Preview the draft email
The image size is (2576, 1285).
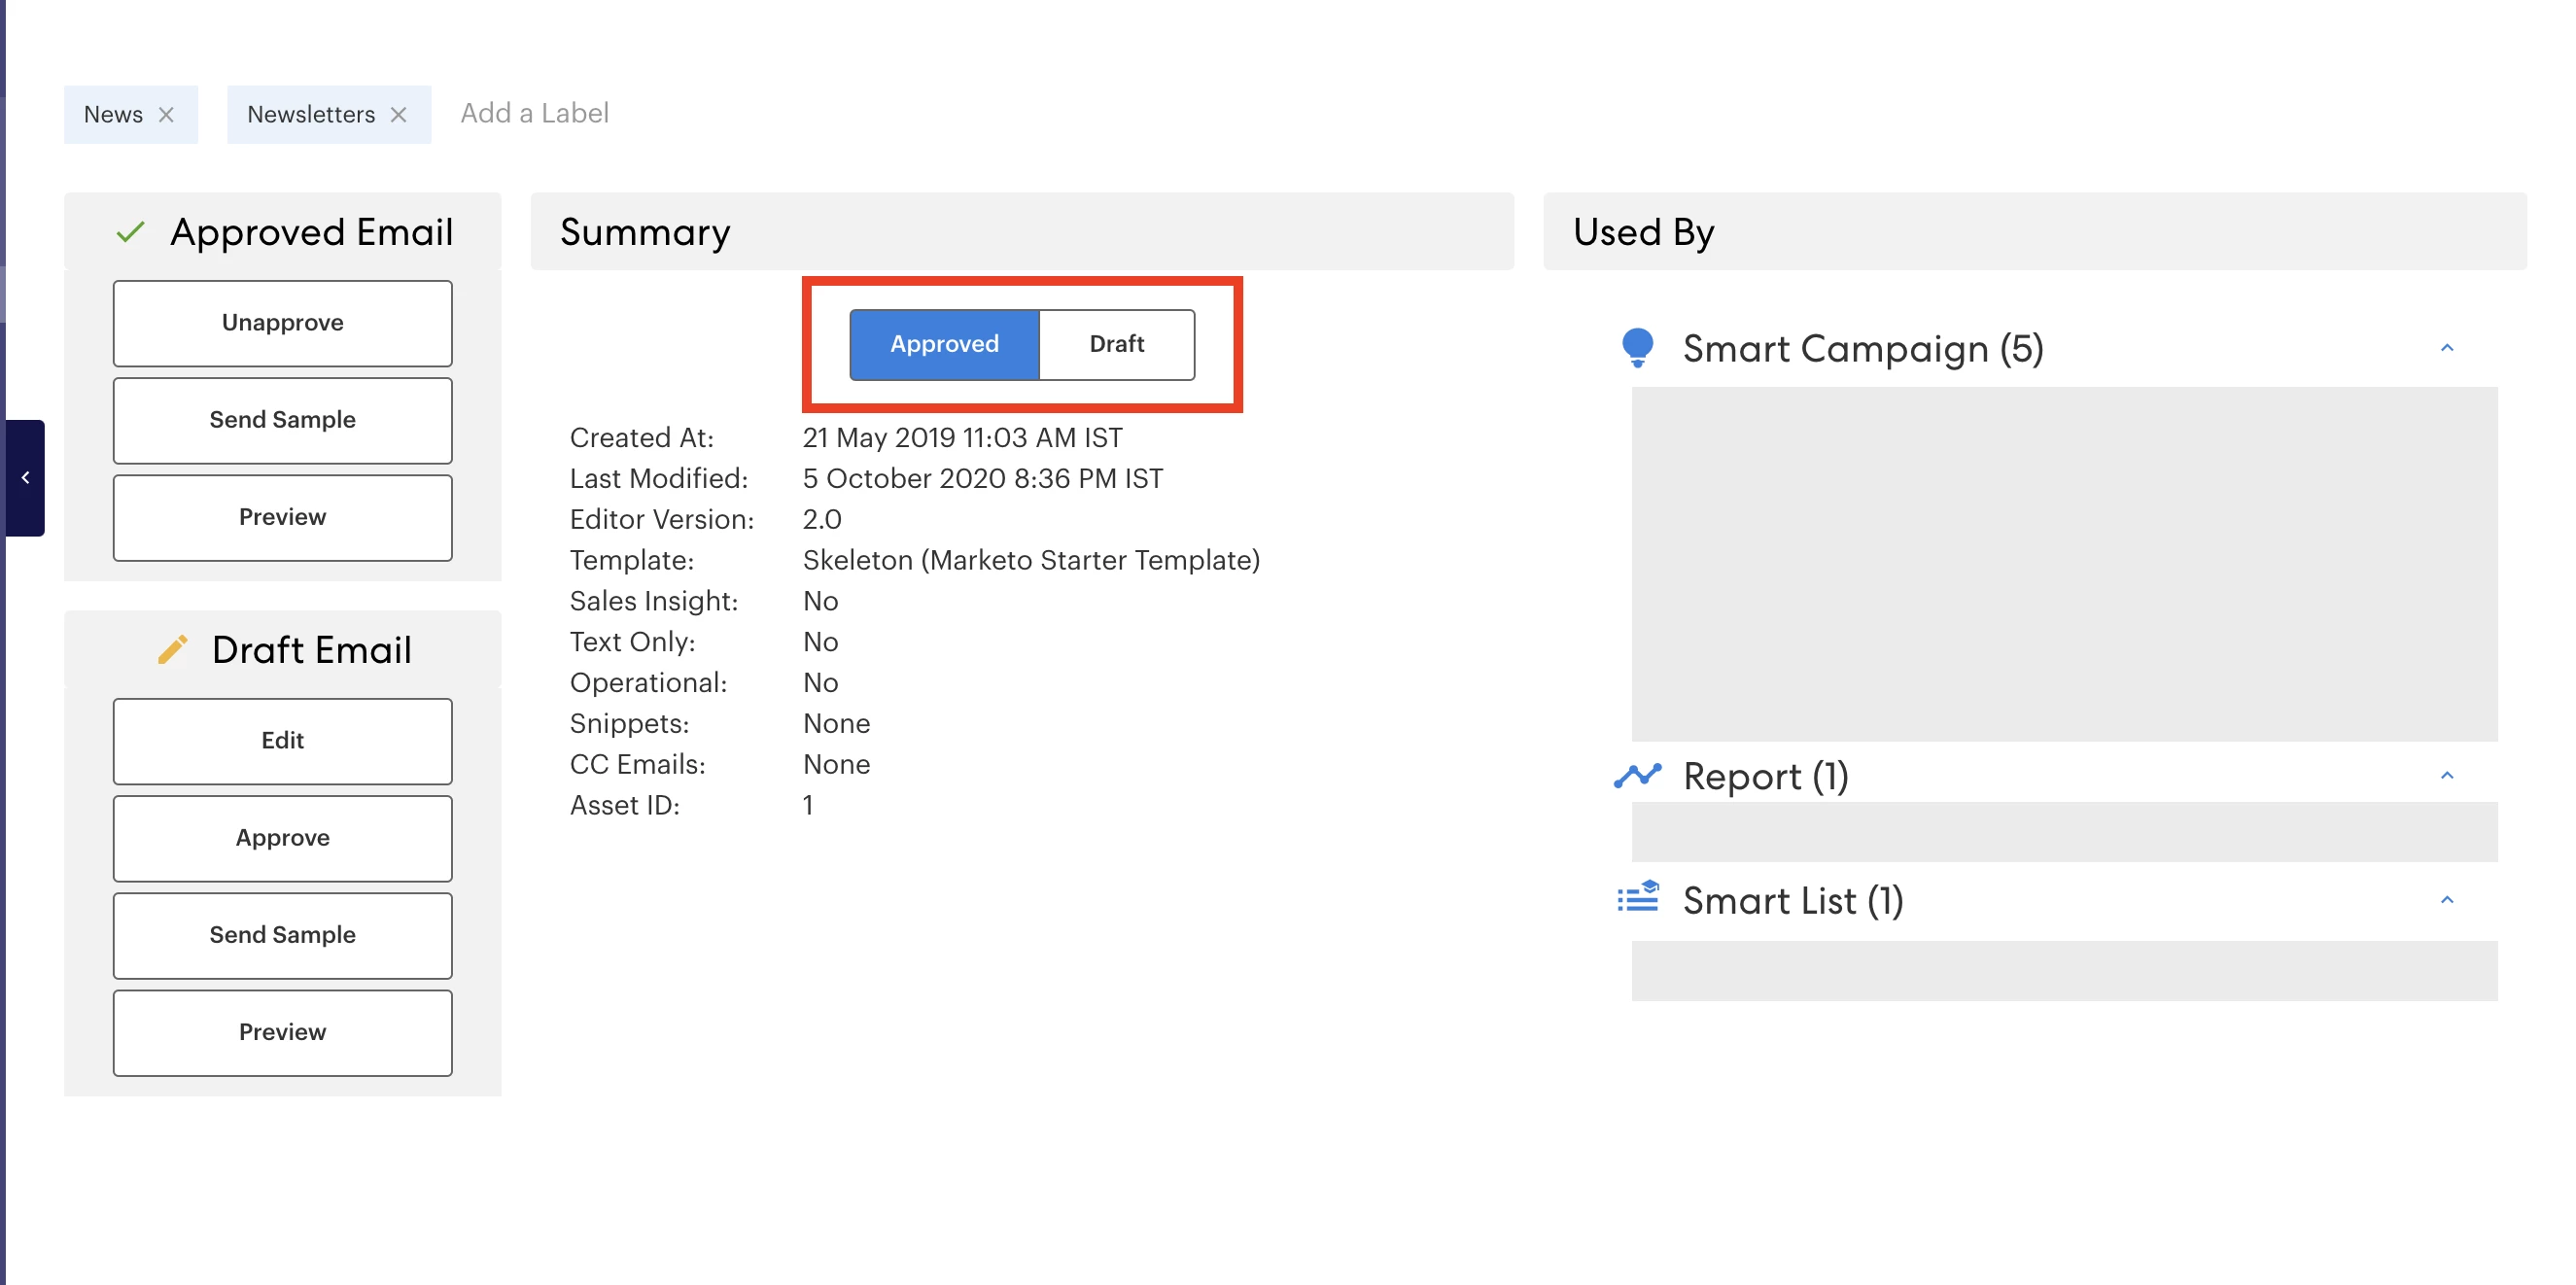pyautogui.click(x=282, y=1032)
